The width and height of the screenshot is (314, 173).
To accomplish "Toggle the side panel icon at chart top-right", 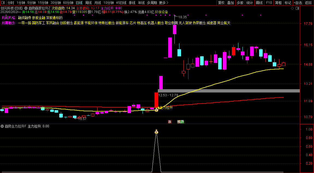I will (x=297, y=8).
